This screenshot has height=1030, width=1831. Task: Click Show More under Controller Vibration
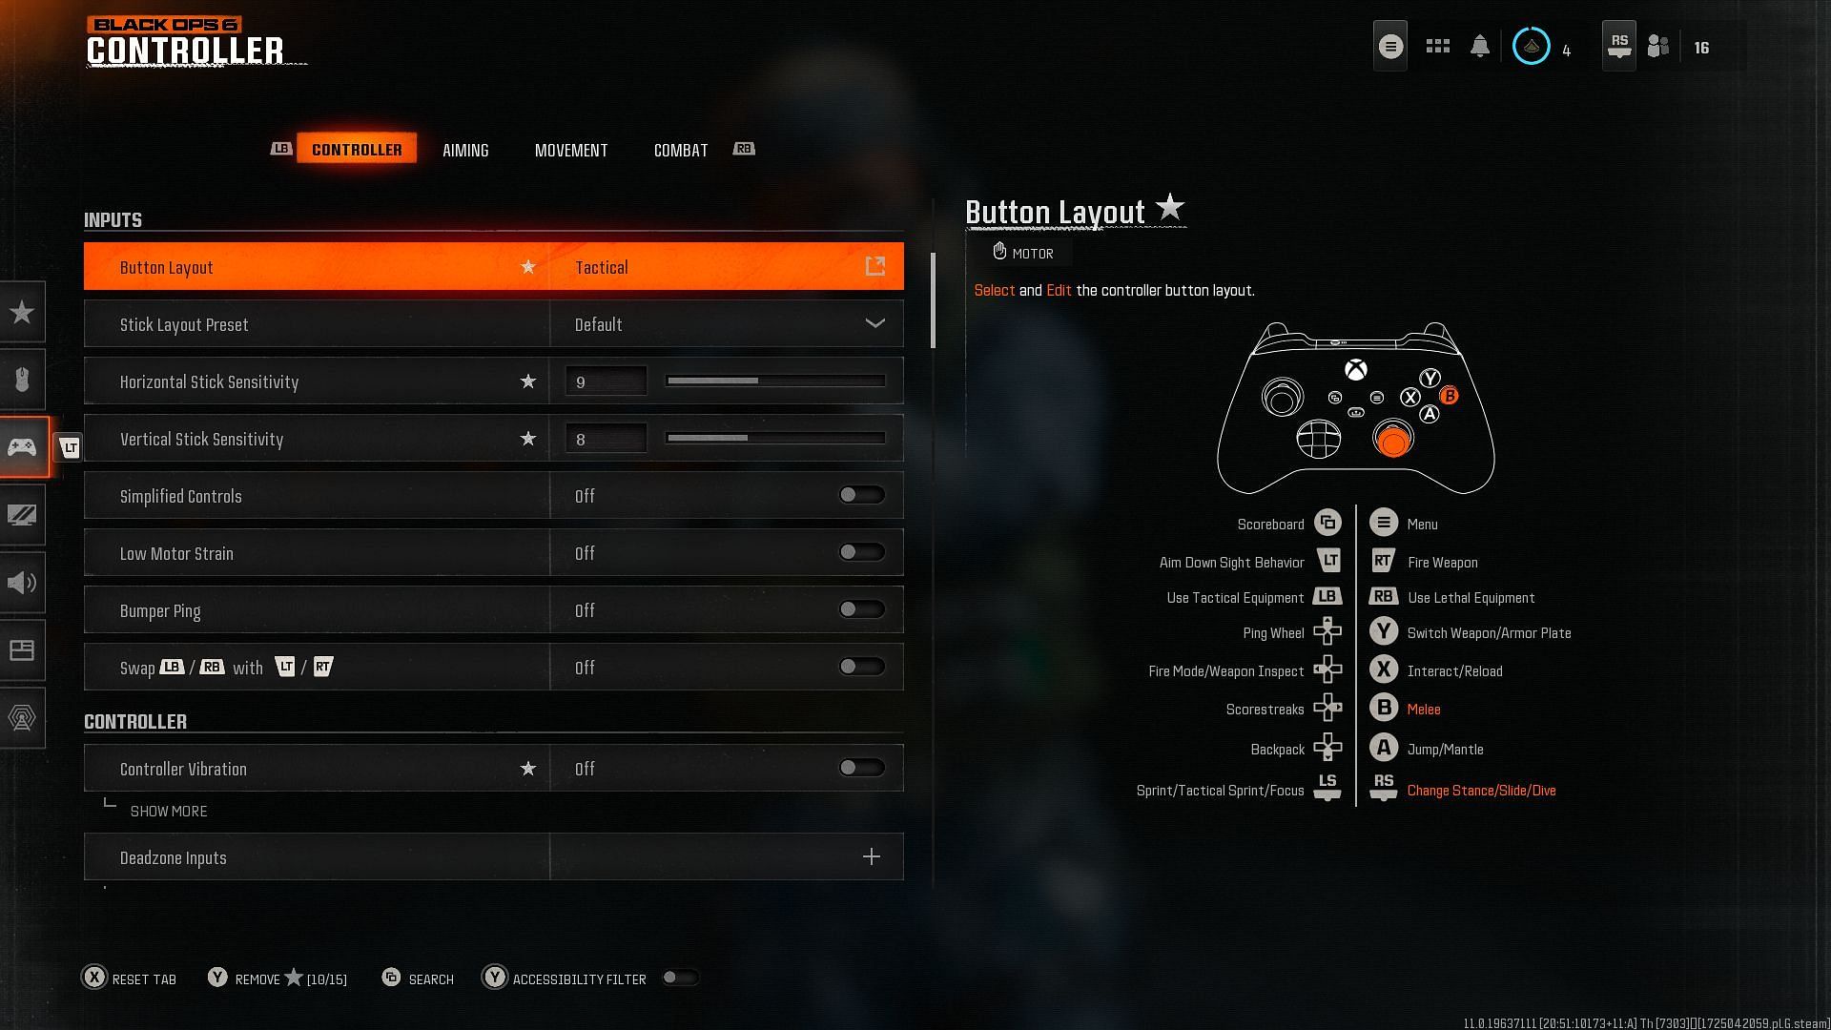coord(167,812)
